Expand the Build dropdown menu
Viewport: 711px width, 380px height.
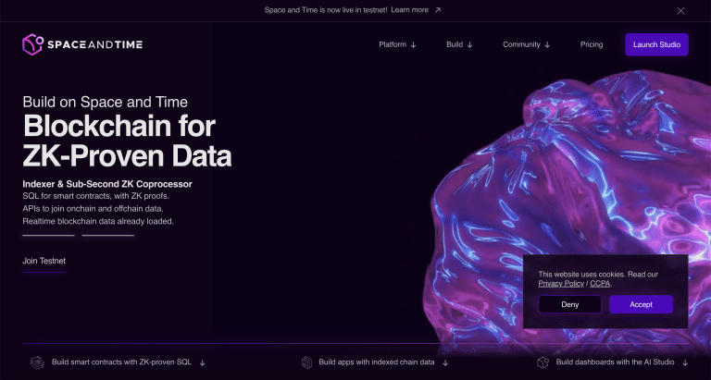(x=459, y=44)
